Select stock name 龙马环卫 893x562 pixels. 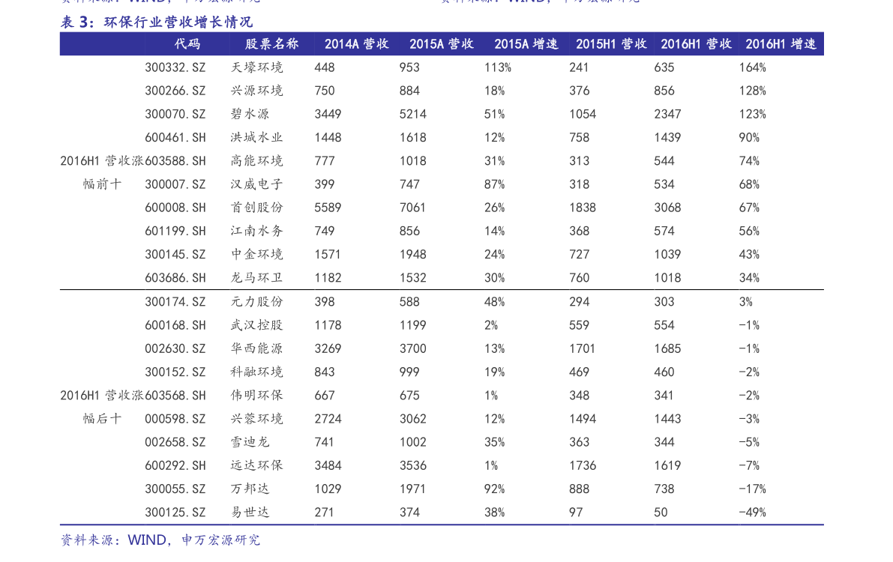pos(257,278)
